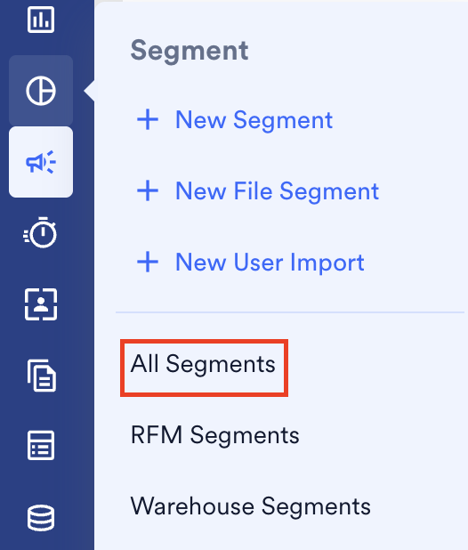Click the Segment panel heading
This screenshot has width=468, height=550.
point(190,52)
